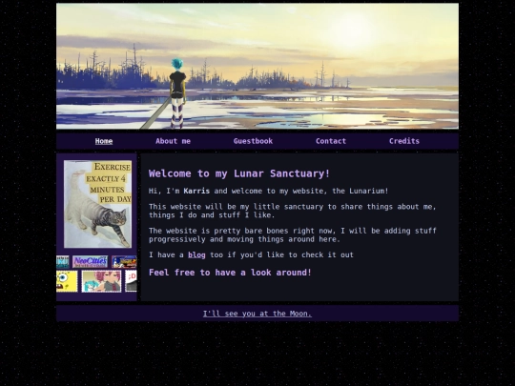This screenshot has width=515, height=386.
Task: Click the Sonic badge button
Action: (124, 262)
